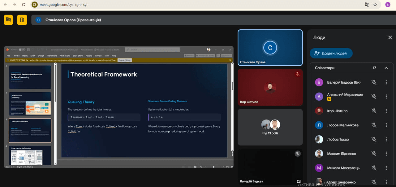Click the yellow door icon beside presenter name
Image resolution: width=396 pixels, height=187 pixels.
(22, 20)
